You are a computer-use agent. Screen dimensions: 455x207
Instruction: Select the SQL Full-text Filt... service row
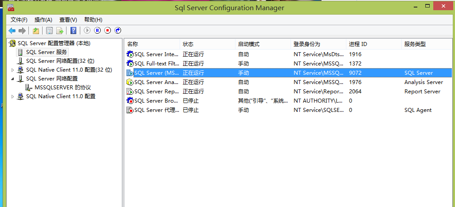coord(289,64)
